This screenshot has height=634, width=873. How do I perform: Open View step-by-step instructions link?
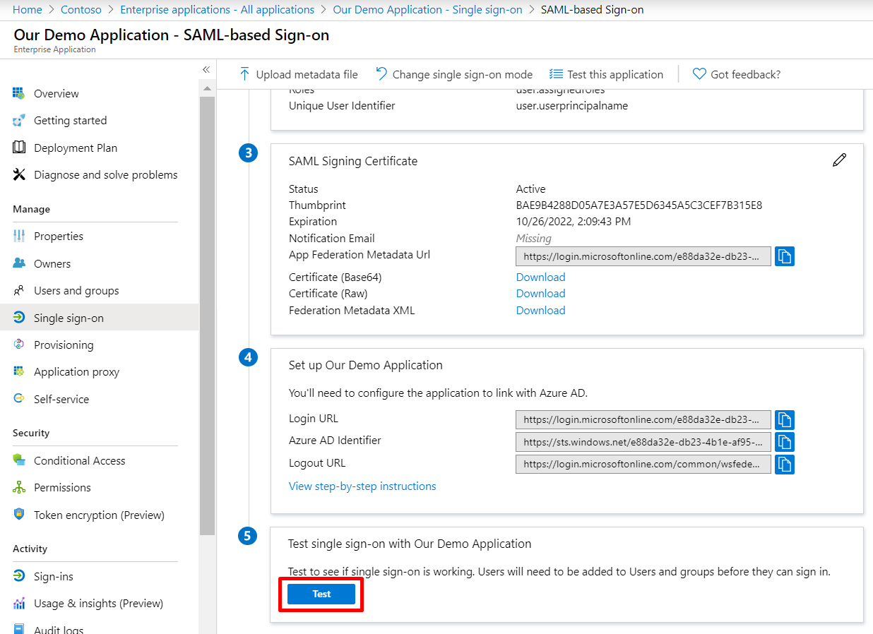[x=362, y=486]
